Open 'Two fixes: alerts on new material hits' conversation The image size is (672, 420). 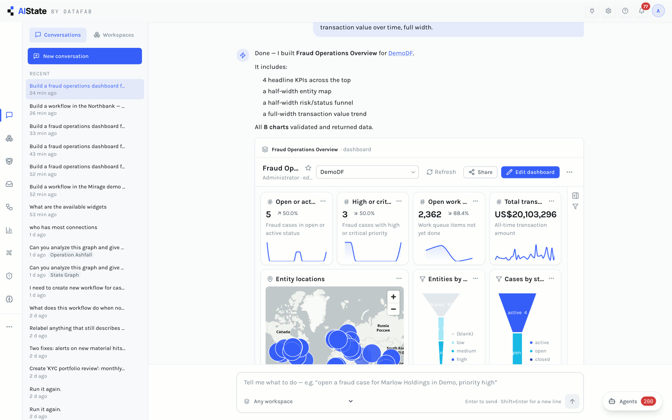[85, 352]
